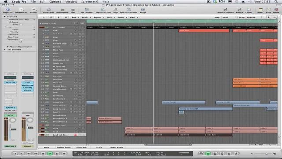Image resolution: width=282 pixels, height=159 pixels.
Task: Open the Options menu
Action: (55, 2)
